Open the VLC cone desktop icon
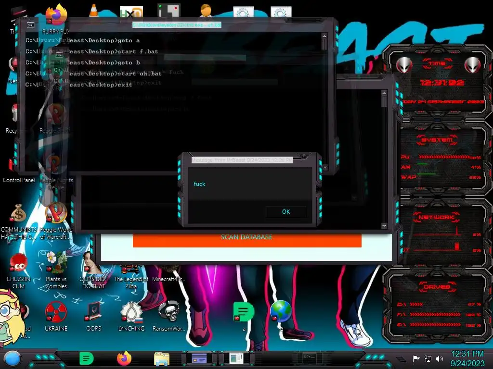This screenshot has height=369, width=493. [93, 11]
